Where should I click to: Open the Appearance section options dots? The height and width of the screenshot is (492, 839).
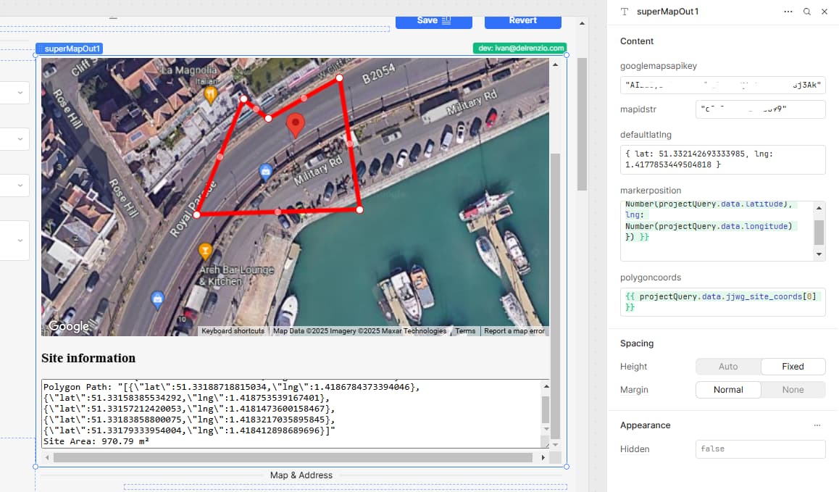(817, 425)
